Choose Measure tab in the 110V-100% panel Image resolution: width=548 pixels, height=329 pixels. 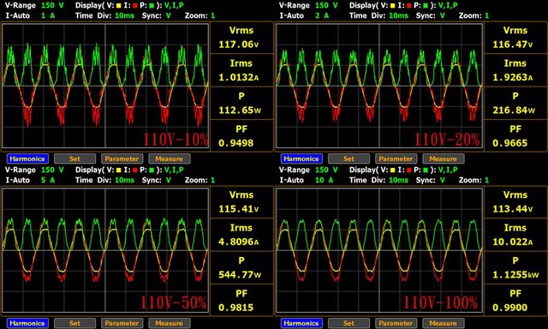point(444,323)
